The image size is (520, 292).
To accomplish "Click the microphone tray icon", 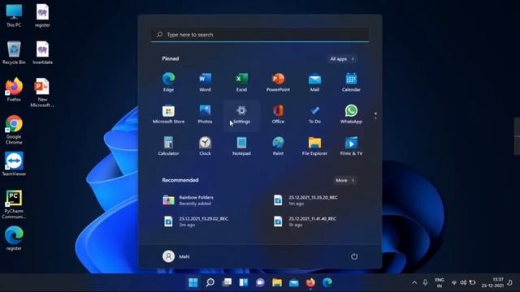I will click(425, 282).
